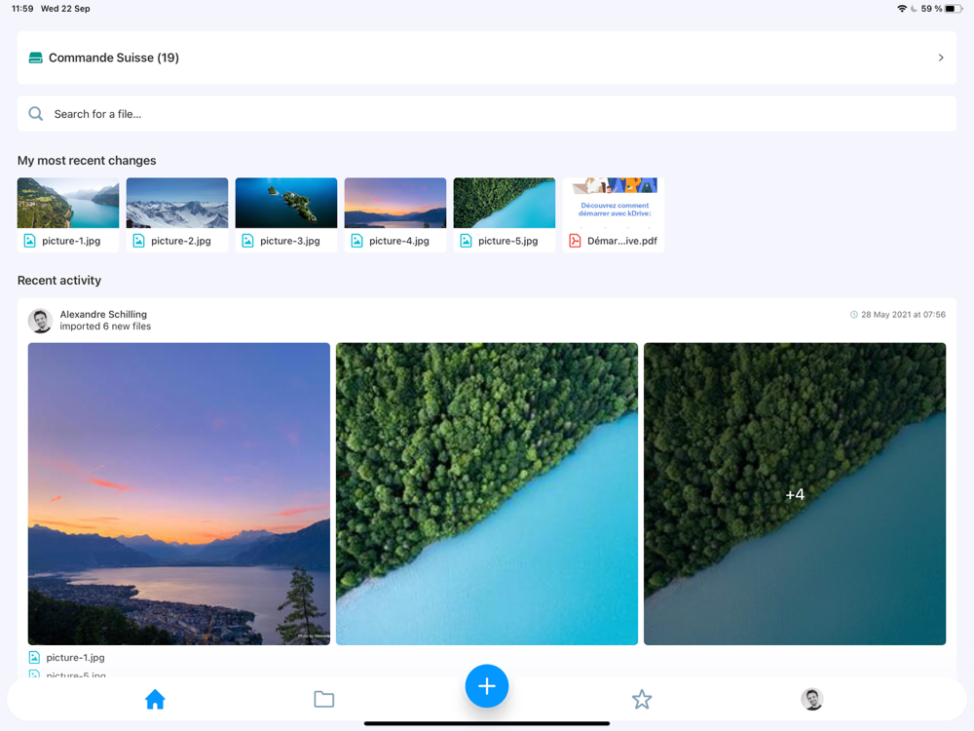This screenshot has width=974, height=731.
Task: Check the Wi-Fi status icon
Action: (x=901, y=9)
